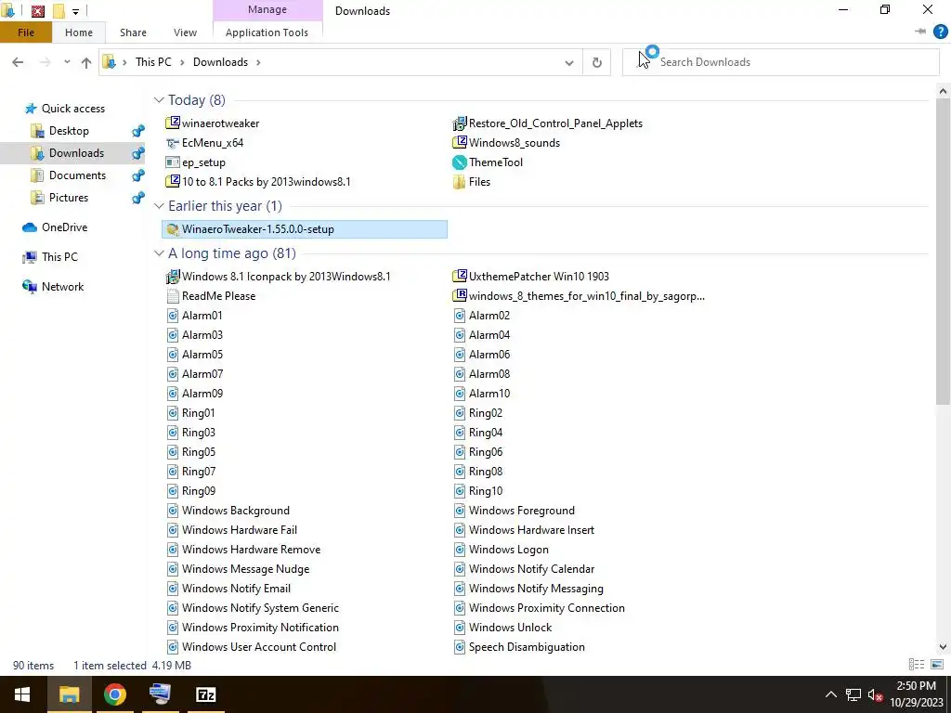The image size is (951, 713).
Task: Select Speech Disambiguation sound file
Action: (519, 647)
